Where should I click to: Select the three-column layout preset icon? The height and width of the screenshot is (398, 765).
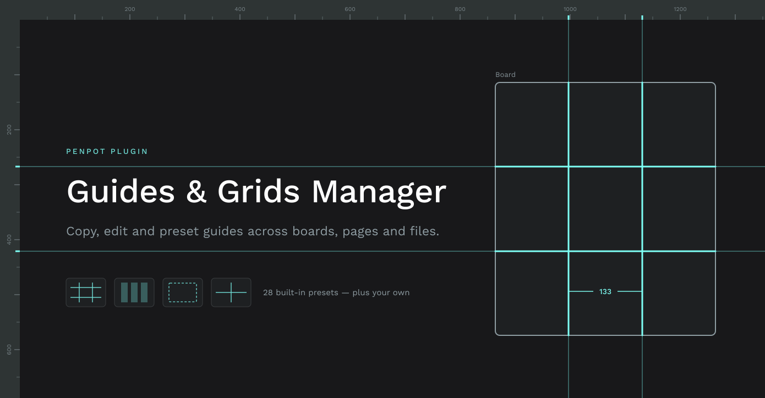coord(134,292)
